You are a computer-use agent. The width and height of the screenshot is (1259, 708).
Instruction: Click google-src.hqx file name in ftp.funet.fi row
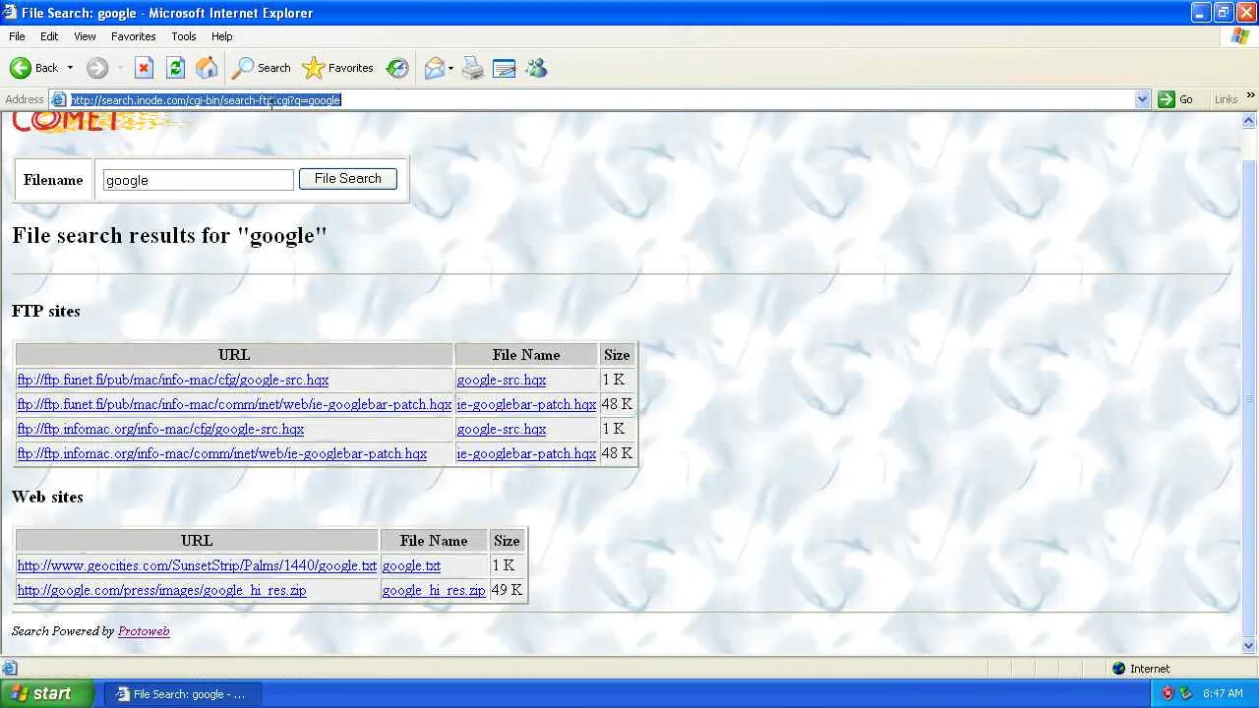click(502, 380)
